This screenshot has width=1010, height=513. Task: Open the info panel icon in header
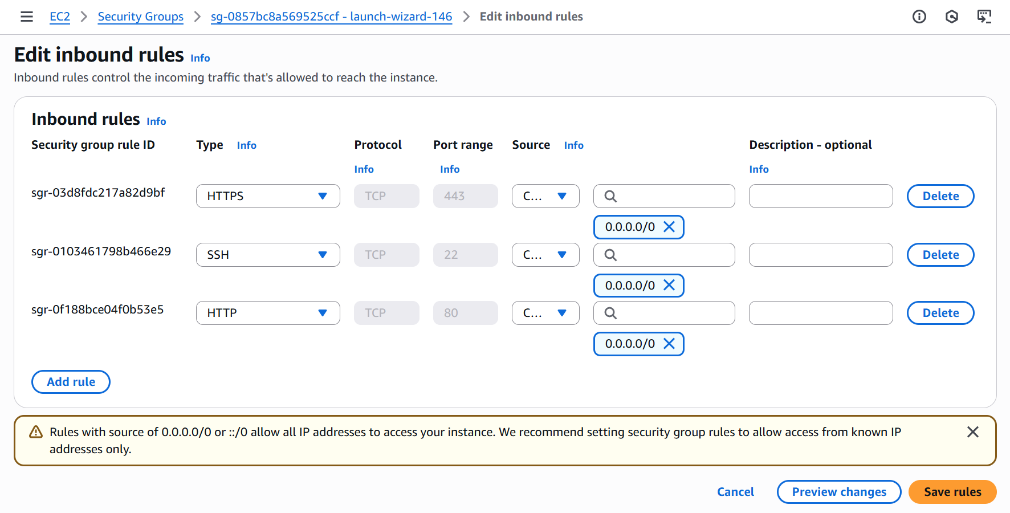919,17
